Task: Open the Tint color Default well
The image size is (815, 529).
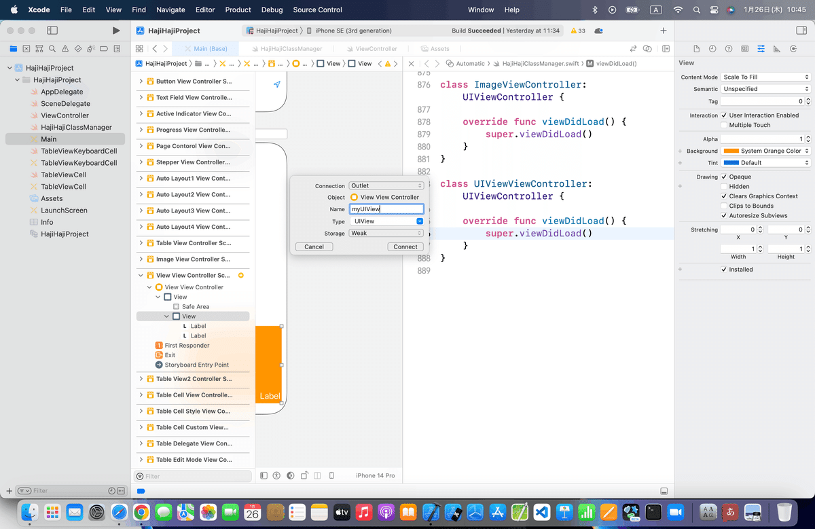Action: pyautogui.click(x=766, y=163)
